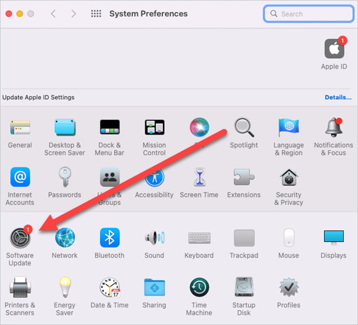Open Accessibility preferences
This screenshot has height=325, width=358.
click(155, 178)
